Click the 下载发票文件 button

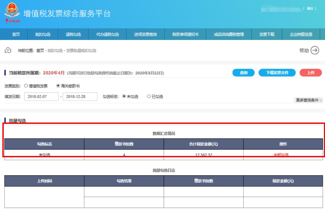click(277, 73)
